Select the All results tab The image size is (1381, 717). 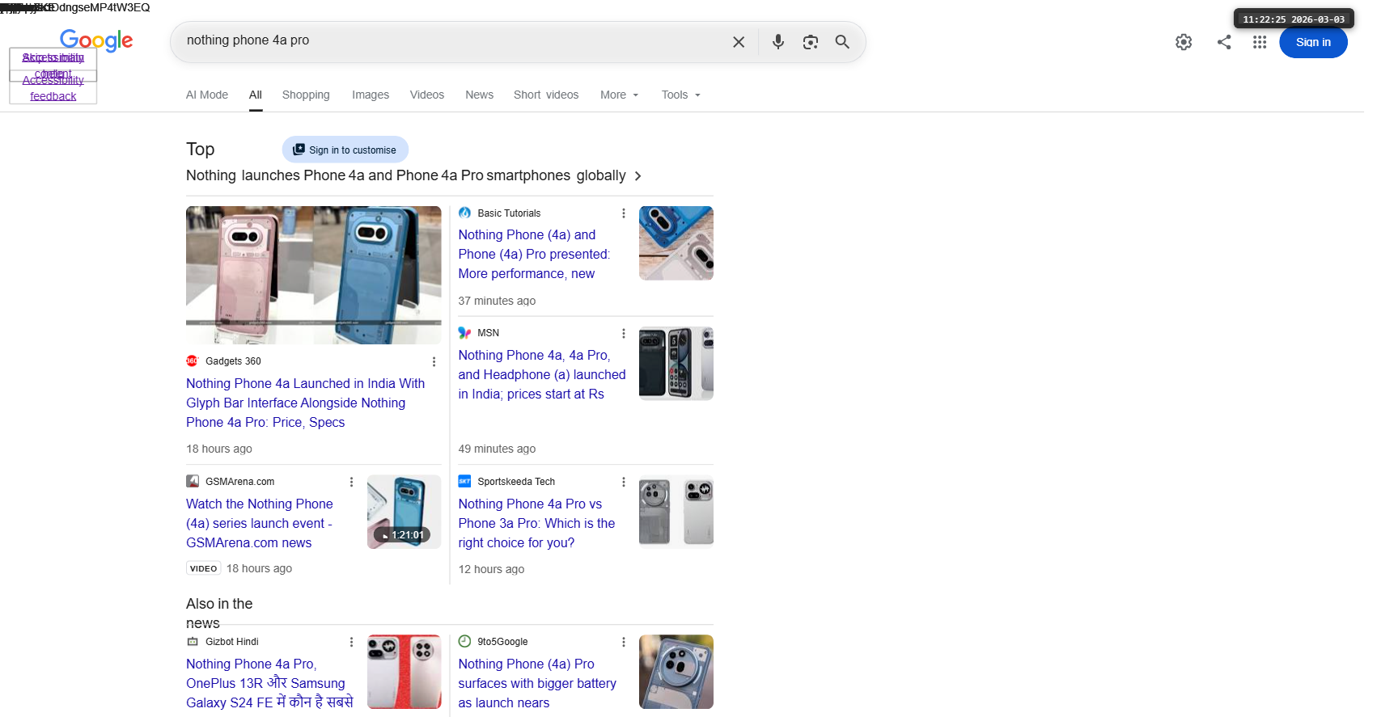(x=256, y=95)
